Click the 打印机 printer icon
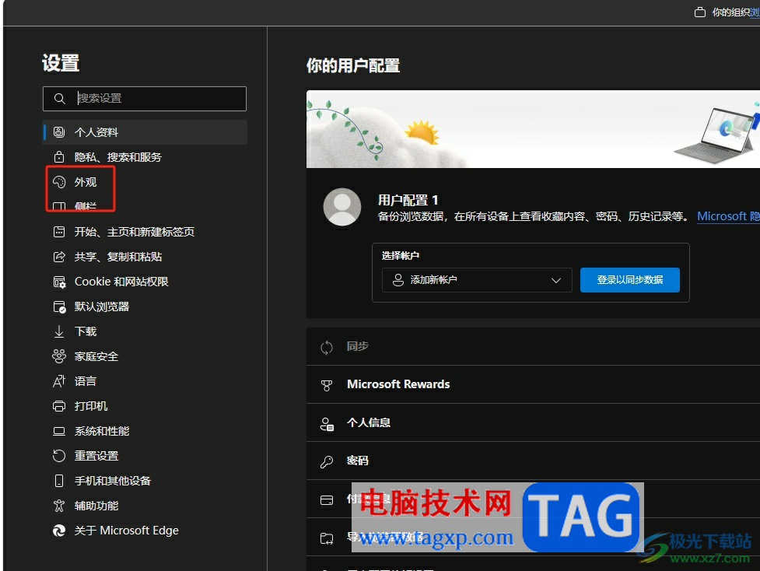Screen dimensions: 760x571 pos(59,405)
